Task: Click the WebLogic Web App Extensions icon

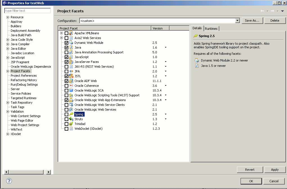Action: click(71, 100)
